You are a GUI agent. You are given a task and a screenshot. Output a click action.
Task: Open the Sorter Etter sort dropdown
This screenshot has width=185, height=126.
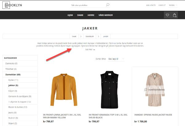[116, 59]
